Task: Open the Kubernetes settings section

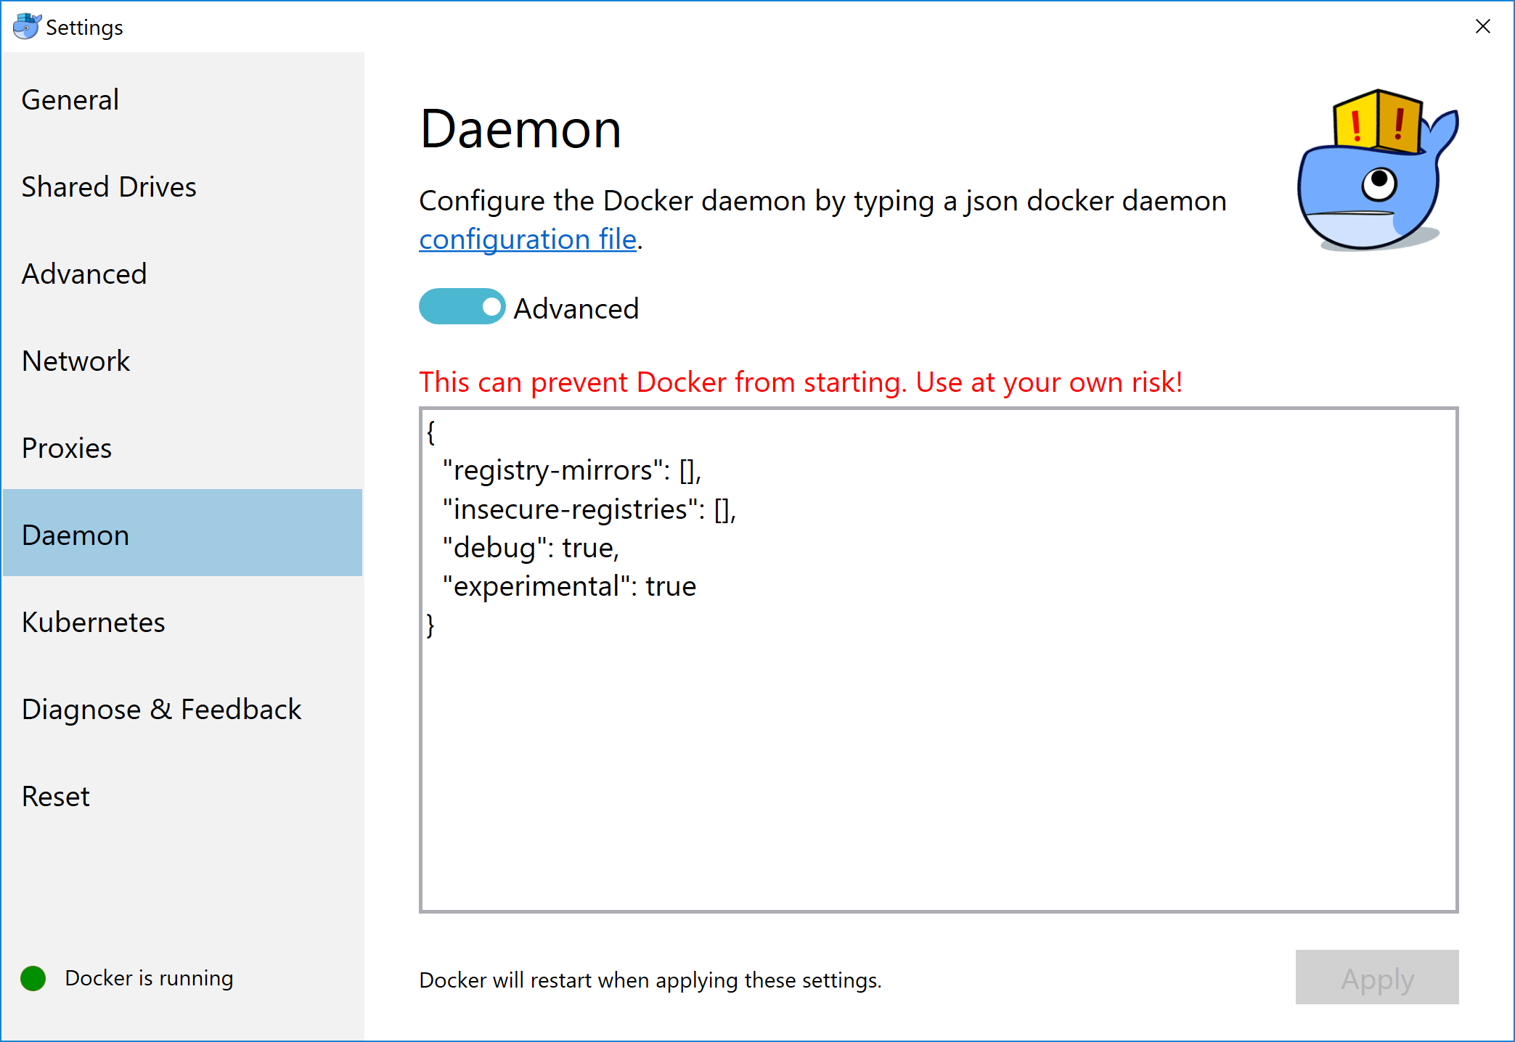Action: pyautogui.click(x=94, y=622)
